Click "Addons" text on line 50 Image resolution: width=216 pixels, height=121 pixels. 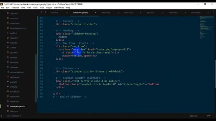pos(63,37)
